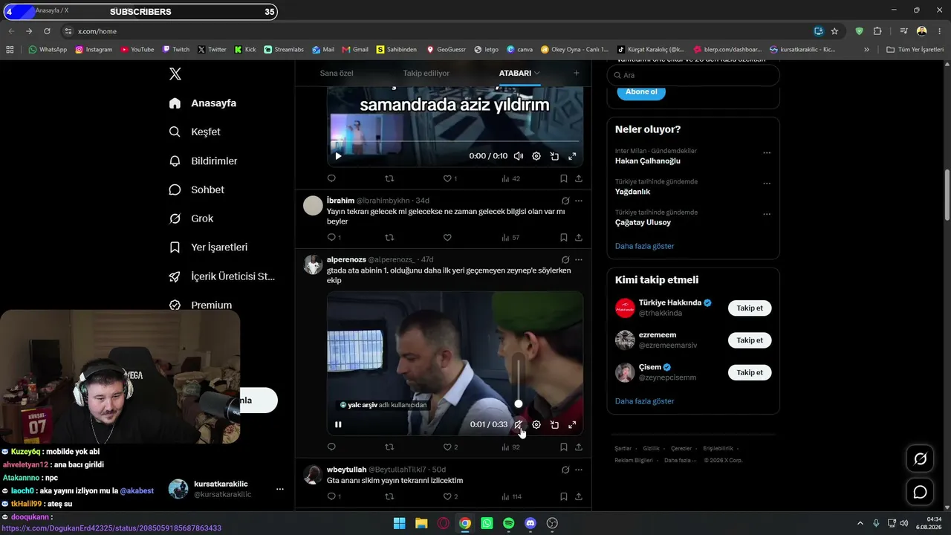The width and height of the screenshot is (951, 535).
Task: Open more options on wbeytullah tweet
Action: pyautogui.click(x=579, y=470)
